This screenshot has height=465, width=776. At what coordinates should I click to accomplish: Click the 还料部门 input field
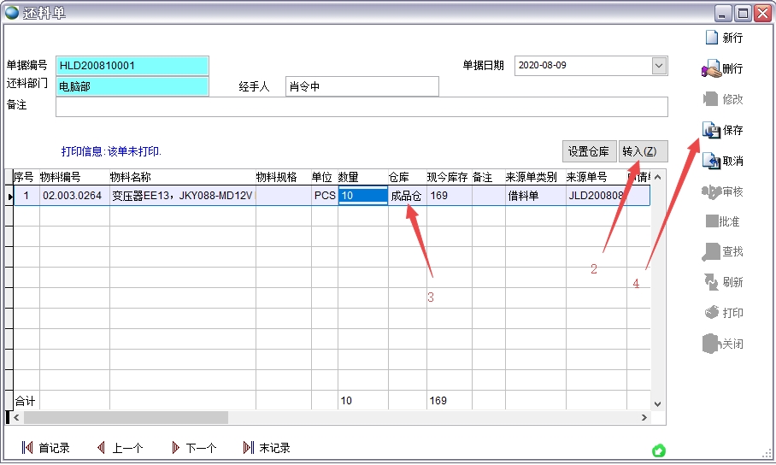click(132, 86)
